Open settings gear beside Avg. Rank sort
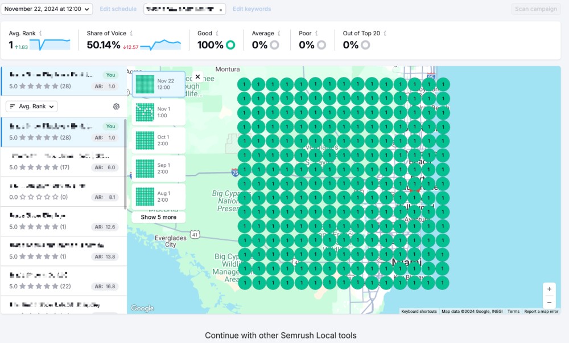The image size is (569, 343). [x=116, y=107]
